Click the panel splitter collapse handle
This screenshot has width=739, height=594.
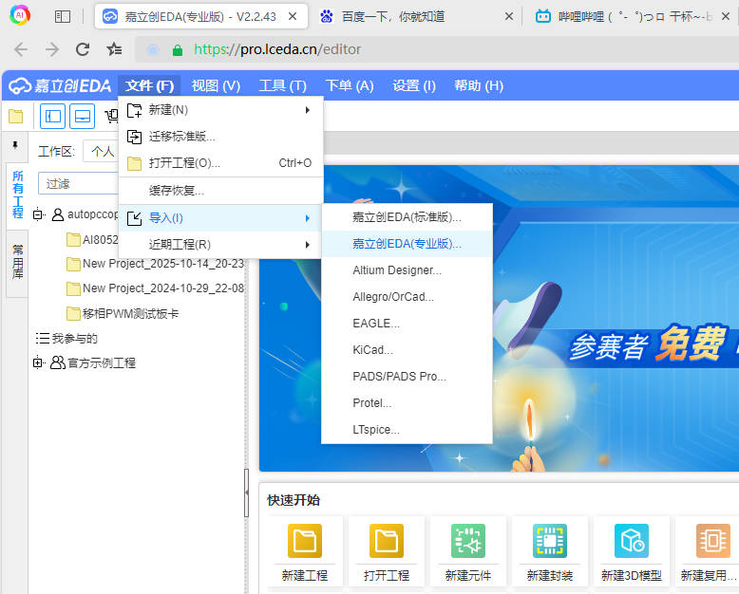pyautogui.click(x=246, y=492)
